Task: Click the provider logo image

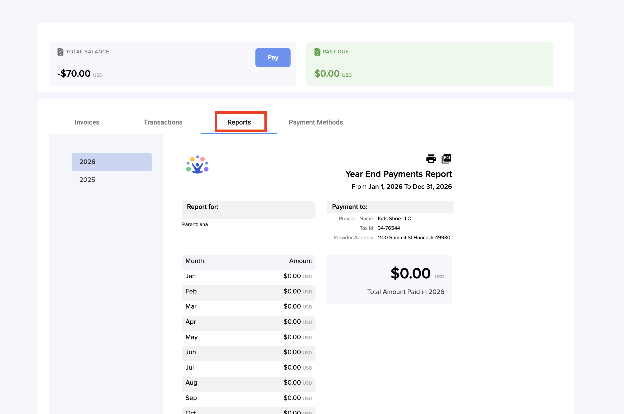Action: 197,165
